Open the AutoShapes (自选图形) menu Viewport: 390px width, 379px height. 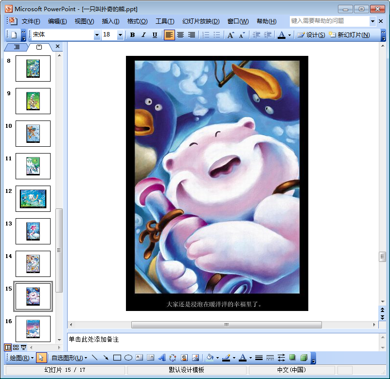69,358
